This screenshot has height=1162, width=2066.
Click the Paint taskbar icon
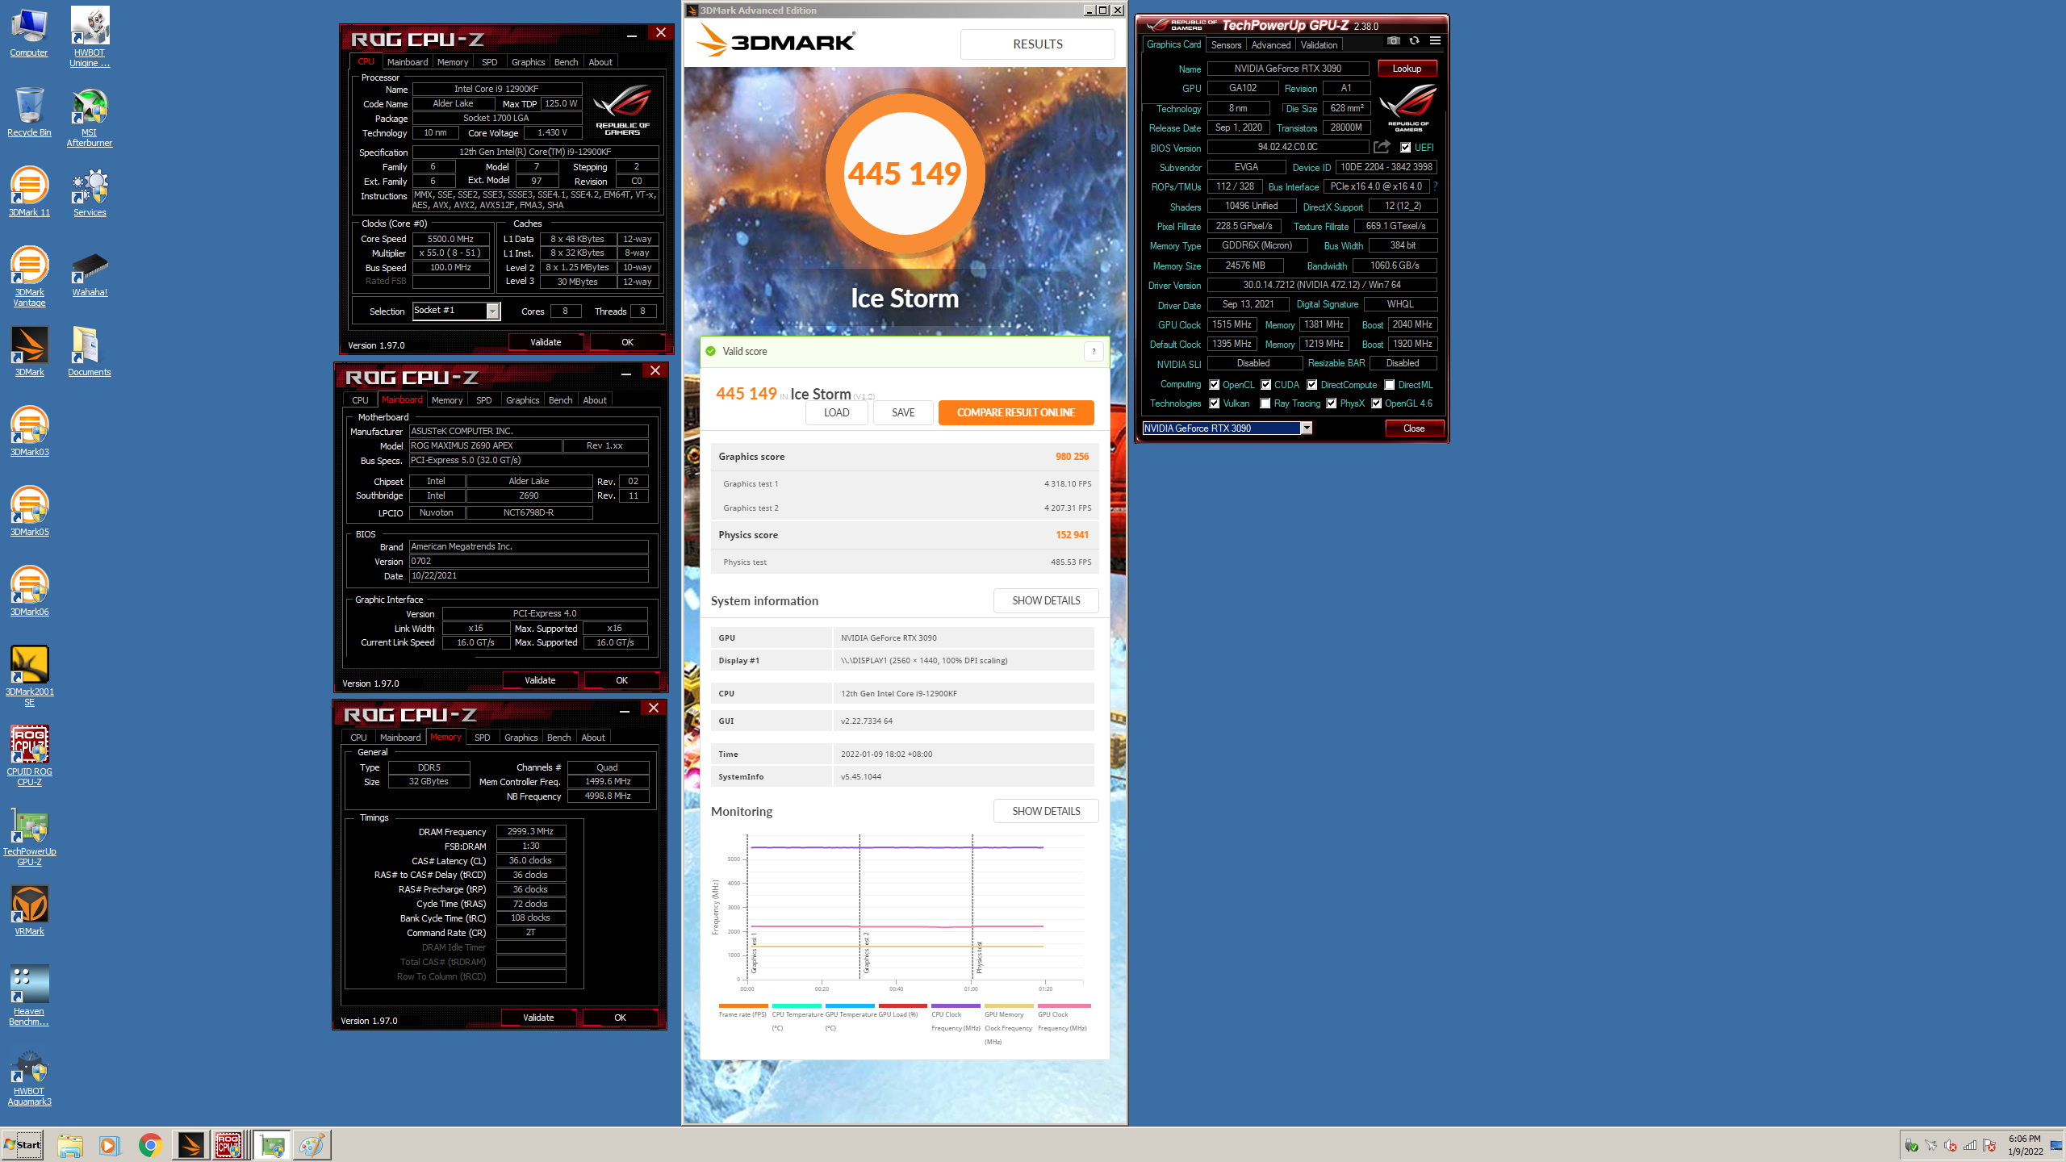(312, 1145)
